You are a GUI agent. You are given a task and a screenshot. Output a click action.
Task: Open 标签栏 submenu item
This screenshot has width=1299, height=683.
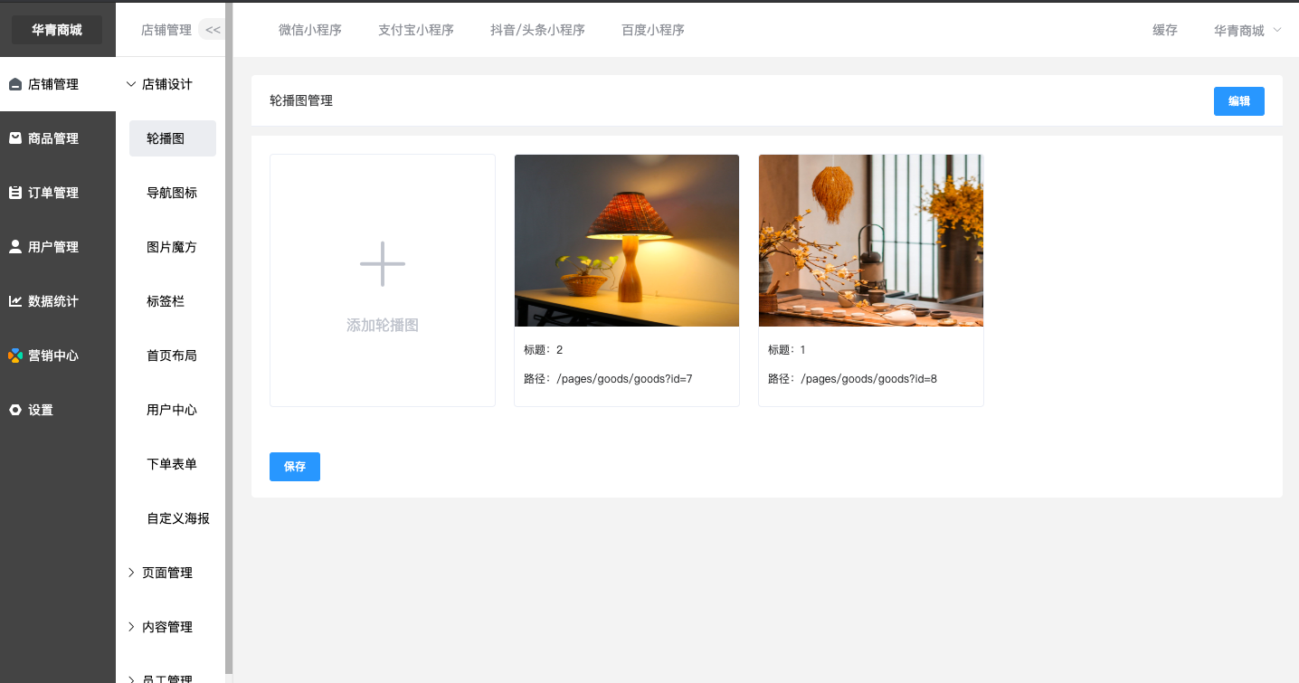point(166,301)
